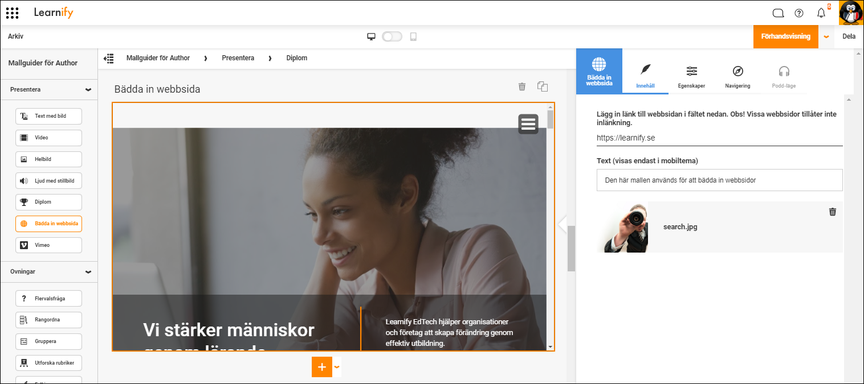Toggle the page tree outline icon
This screenshot has height=384, width=864.
(x=108, y=58)
